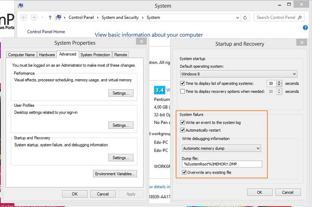This screenshot has height=207, width=312.
Task: Open Help with the blue question mark
Action: 305,28
